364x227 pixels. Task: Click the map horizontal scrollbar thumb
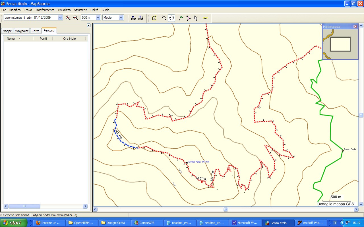coord(226,209)
